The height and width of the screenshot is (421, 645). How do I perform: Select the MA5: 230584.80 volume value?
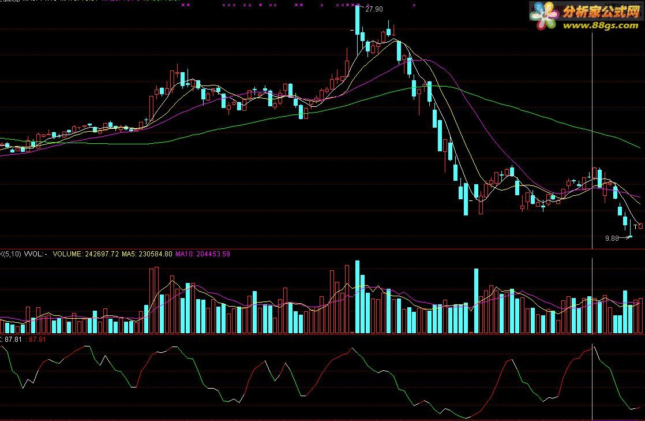(x=147, y=254)
